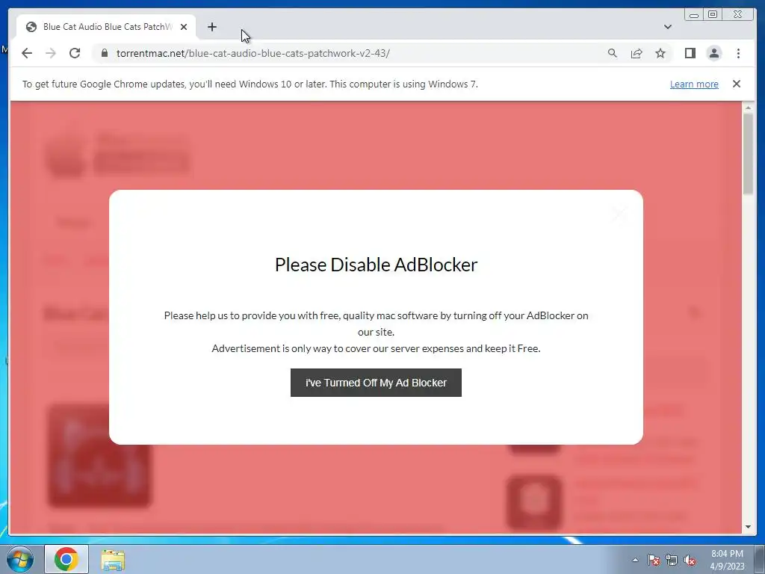Dismiss the Chrome update notification bar

pyautogui.click(x=736, y=84)
